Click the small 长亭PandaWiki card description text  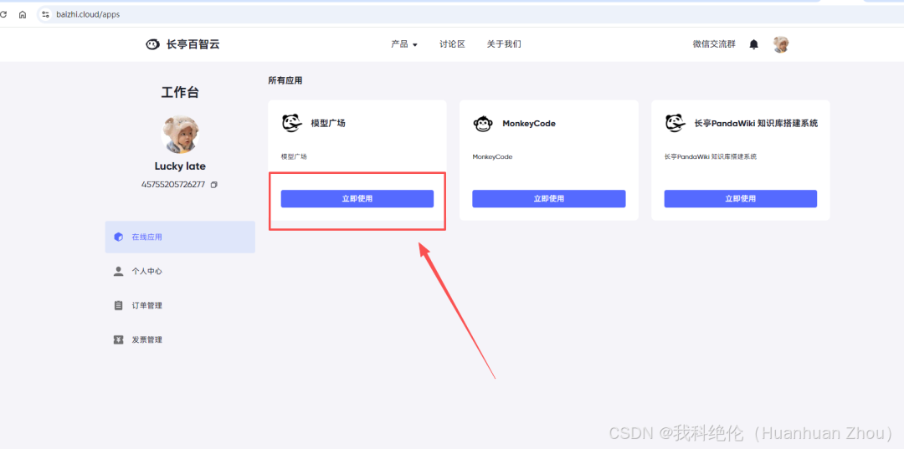pyautogui.click(x=711, y=156)
